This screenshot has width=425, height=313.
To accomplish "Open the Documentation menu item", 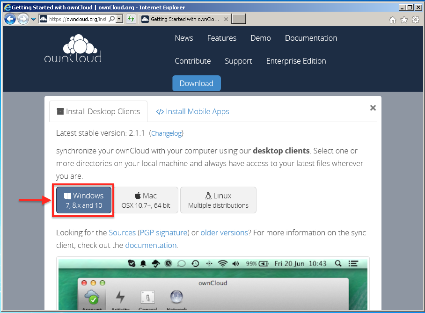I will click(x=311, y=38).
